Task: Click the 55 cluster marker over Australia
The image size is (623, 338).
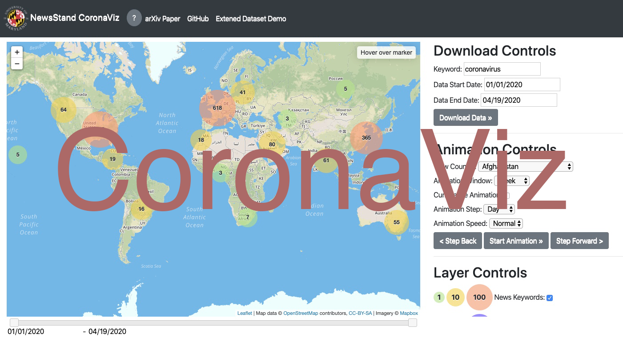Action: click(396, 222)
